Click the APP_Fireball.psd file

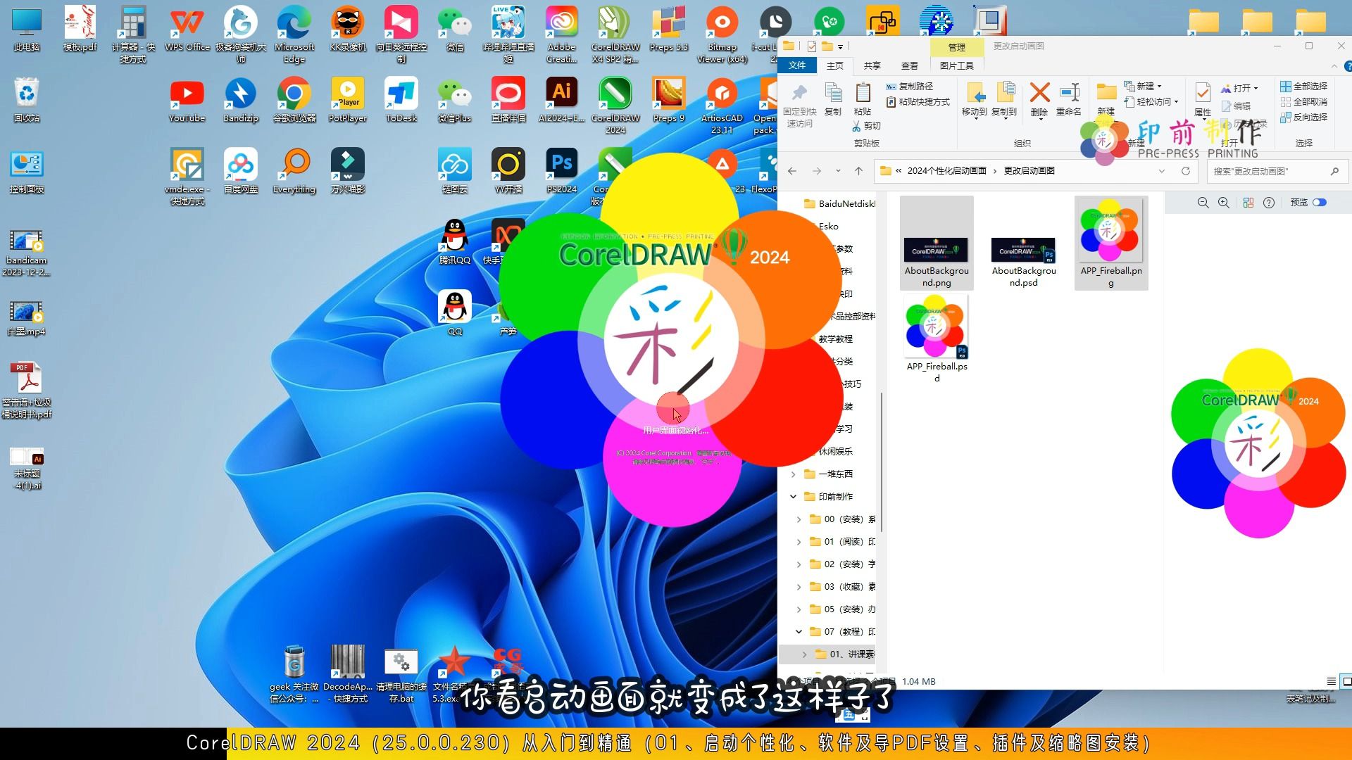(936, 338)
